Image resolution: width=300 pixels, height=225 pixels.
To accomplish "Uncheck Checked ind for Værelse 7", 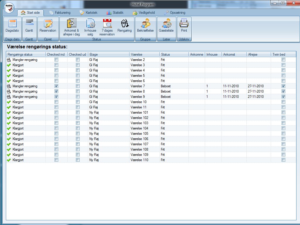I will click(57, 86).
